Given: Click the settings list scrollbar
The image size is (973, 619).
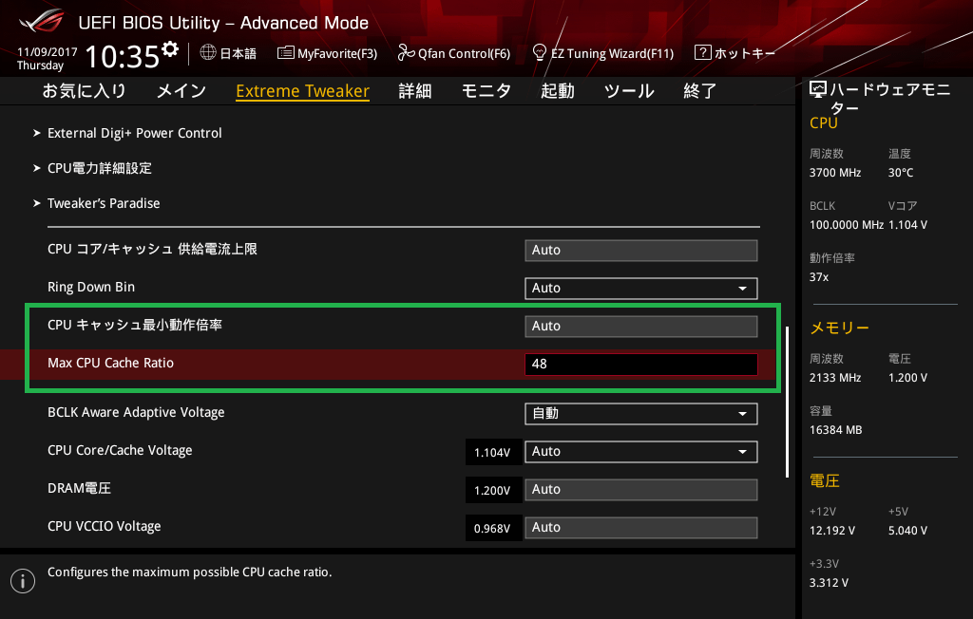Looking at the screenshot, I should pos(788,402).
